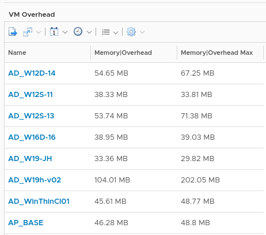Image resolution: width=266 pixels, height=235 pixels.
Task: Click the blue gear settings icon
Action: 131,32
